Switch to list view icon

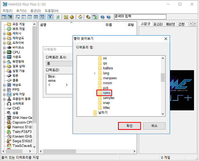tap(30, 17)
